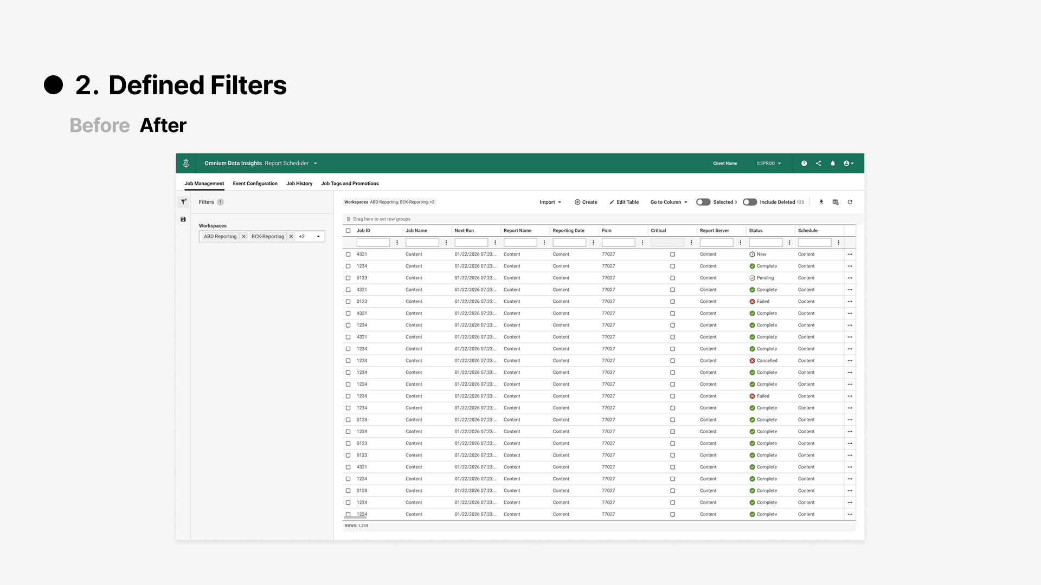Open Next Run column filter menu dots
Image resolution: width=1041 pixels, height=585 pixels.
(x=495, y=243)
